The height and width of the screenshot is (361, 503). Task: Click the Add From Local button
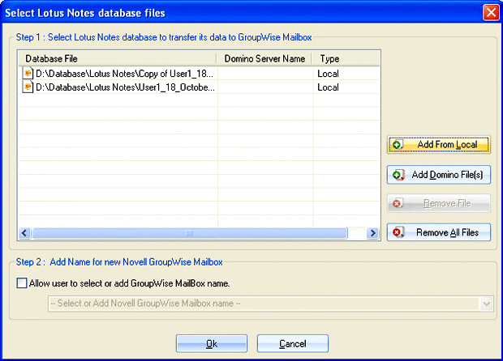[x=439, y=145]
